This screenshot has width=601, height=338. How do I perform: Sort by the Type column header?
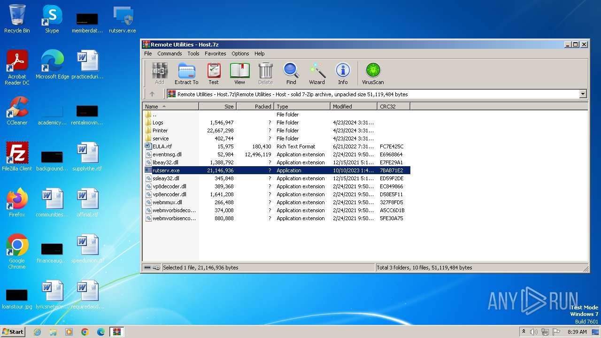302,107
